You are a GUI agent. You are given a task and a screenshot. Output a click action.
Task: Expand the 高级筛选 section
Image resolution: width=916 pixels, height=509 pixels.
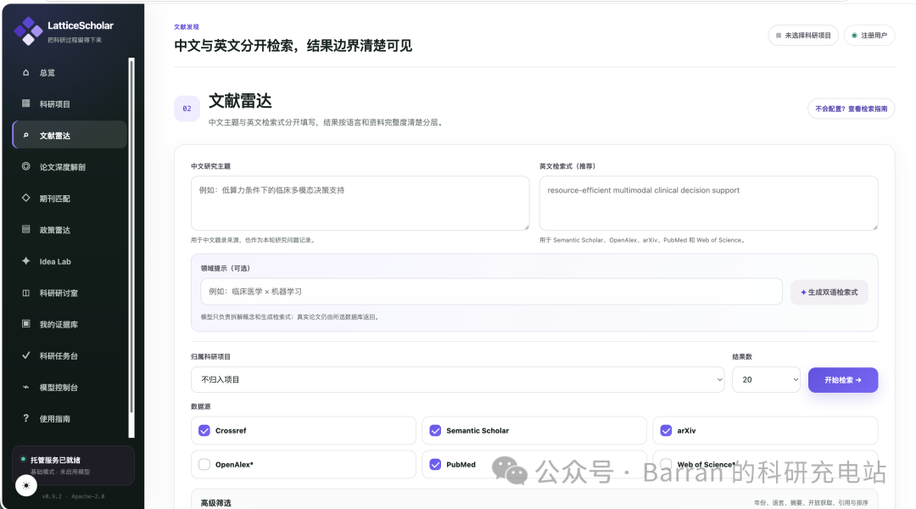(x=534, y=501)
